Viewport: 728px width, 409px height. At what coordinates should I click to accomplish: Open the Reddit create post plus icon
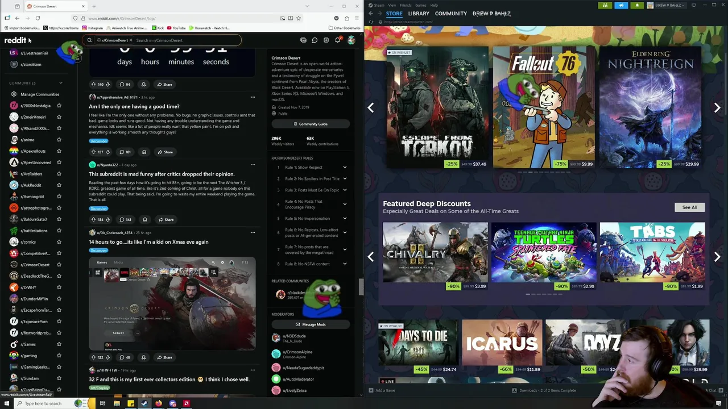click(326, 40)
